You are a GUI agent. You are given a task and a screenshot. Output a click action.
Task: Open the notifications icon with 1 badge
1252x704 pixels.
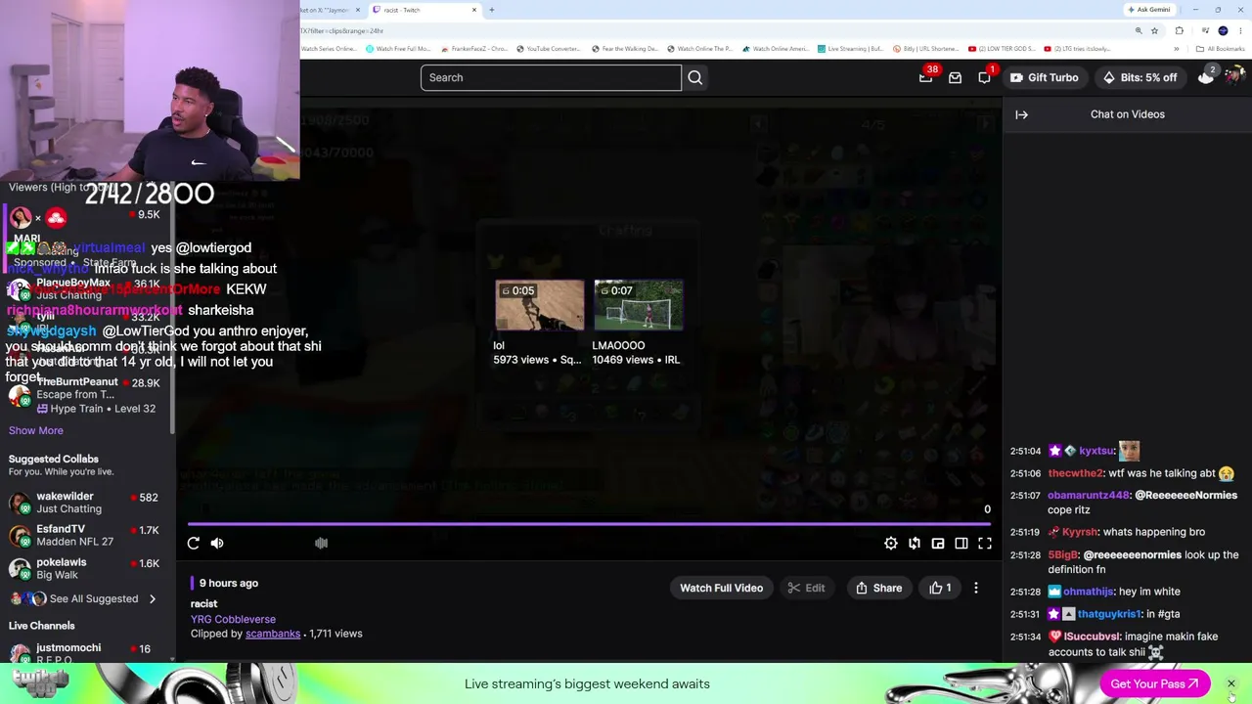(x=985, y=77)
